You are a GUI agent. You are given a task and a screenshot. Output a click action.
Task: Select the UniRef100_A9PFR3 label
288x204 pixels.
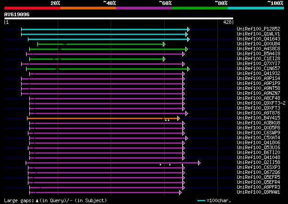pyautogui.click(x=258, y=187)
